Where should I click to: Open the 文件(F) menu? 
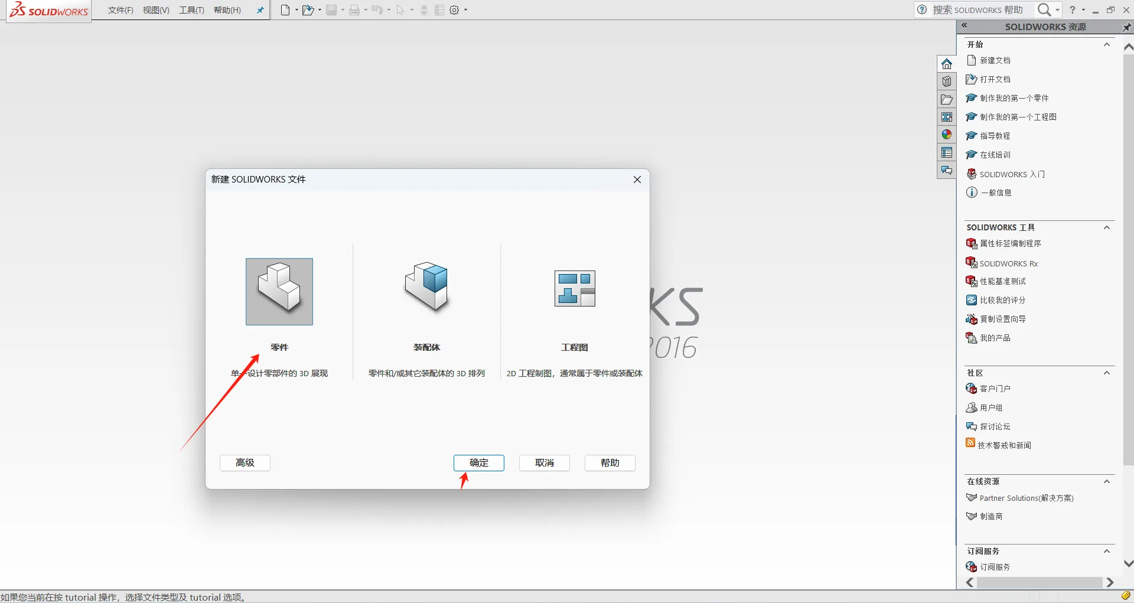tap(120, 10)
